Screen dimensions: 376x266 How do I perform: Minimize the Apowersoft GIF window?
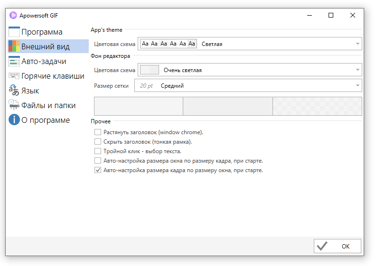point(310,15)
